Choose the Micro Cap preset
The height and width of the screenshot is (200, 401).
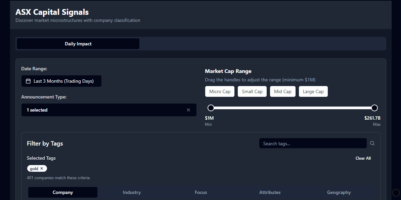[x=220, y=91]
